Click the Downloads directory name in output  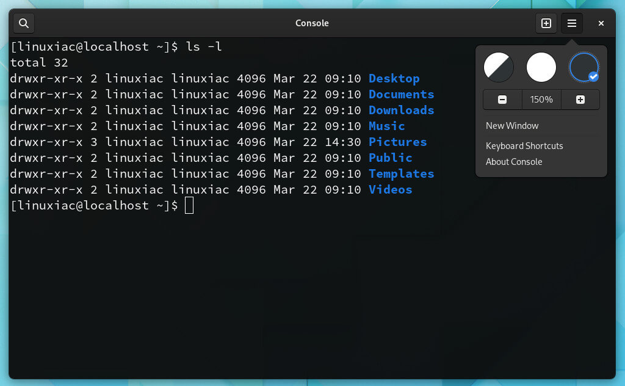pyautogui.click(x=401, y=111)
